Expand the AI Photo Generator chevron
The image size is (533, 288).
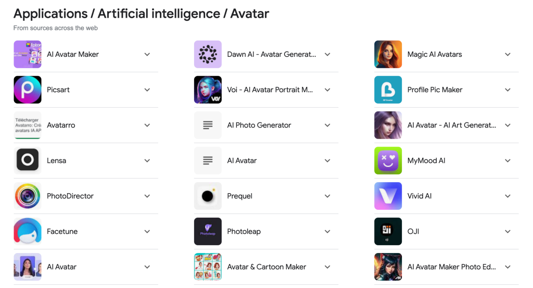[327, 125]
